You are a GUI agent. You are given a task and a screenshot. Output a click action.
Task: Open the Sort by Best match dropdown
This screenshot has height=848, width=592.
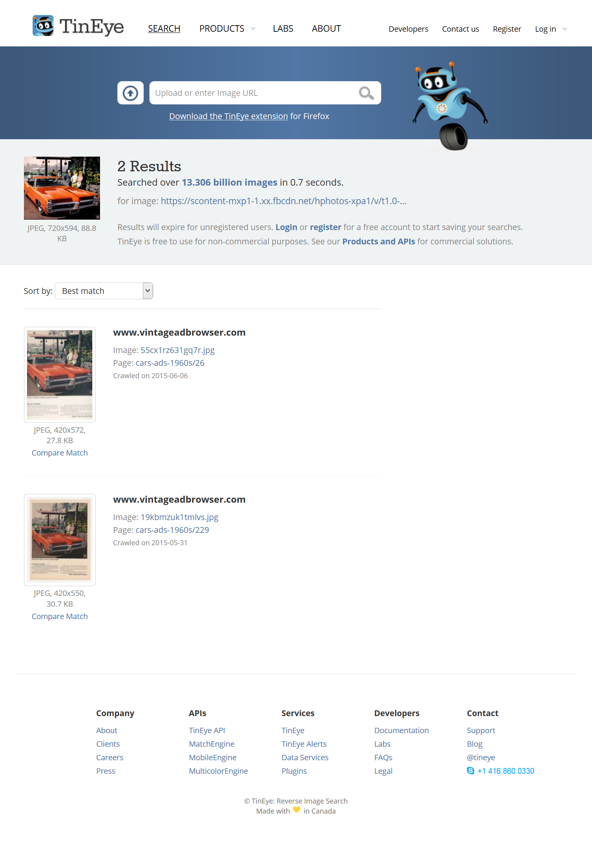[x=104, y=291]
